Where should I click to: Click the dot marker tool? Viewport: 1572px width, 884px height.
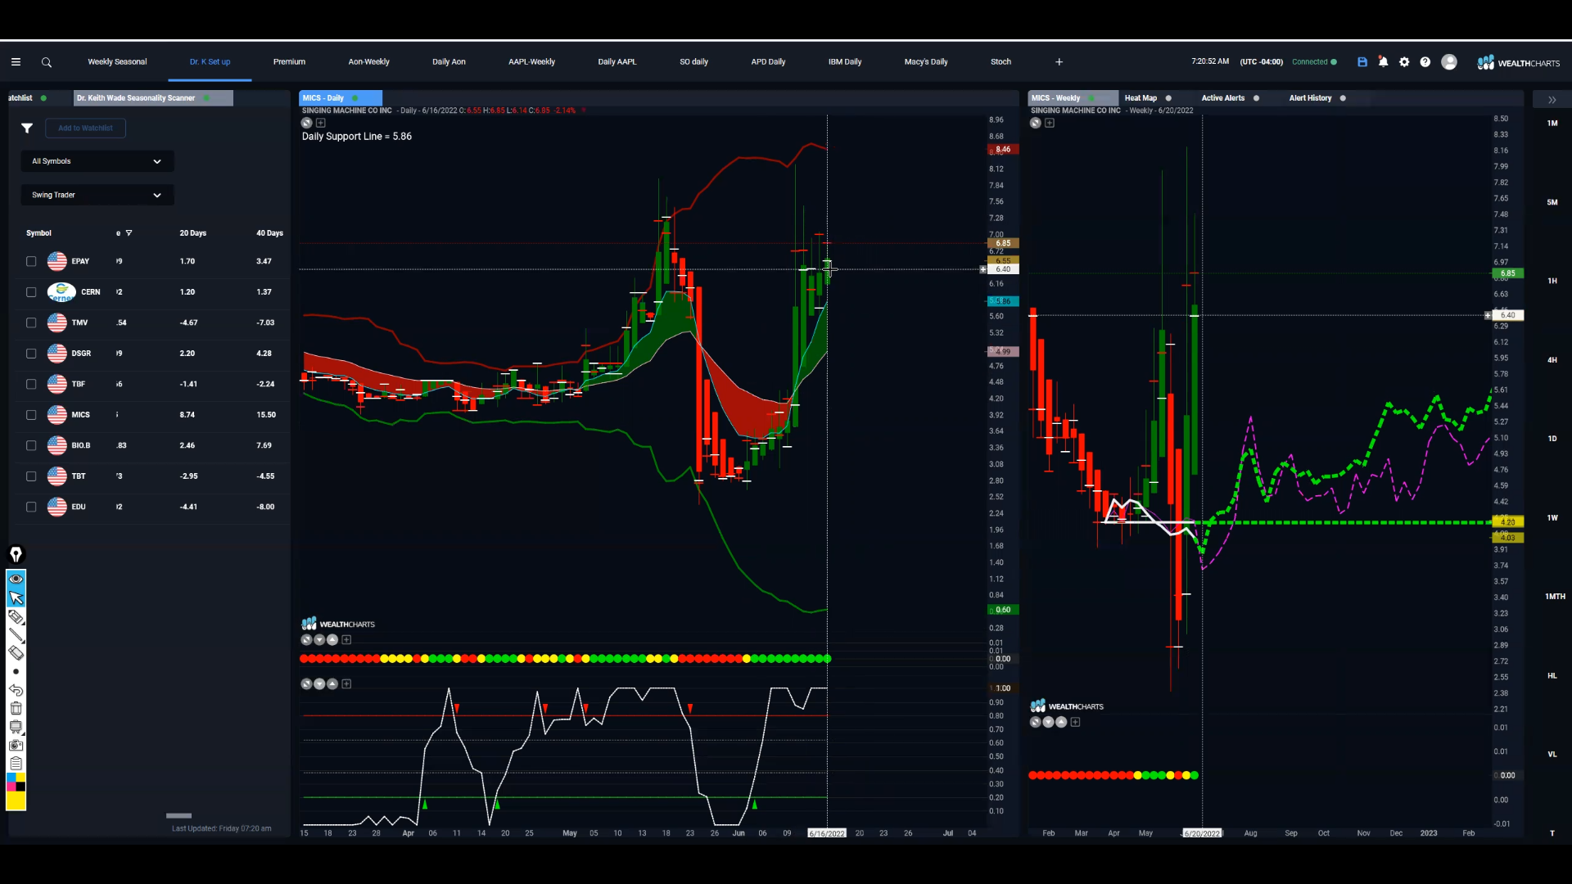click(16, 671)
